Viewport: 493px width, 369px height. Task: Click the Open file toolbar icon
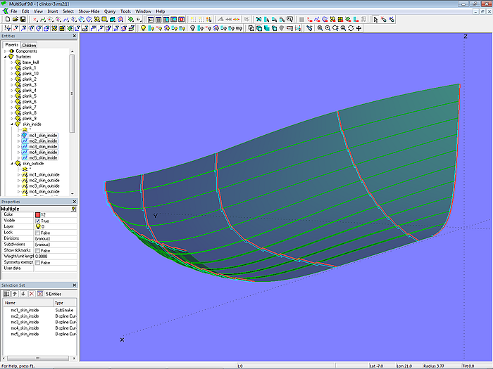tap(14, 20)
